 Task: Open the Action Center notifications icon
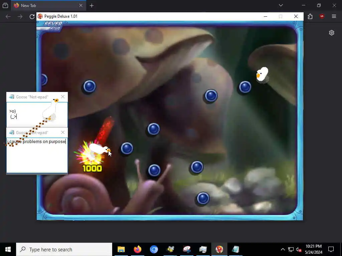(331, 249)
